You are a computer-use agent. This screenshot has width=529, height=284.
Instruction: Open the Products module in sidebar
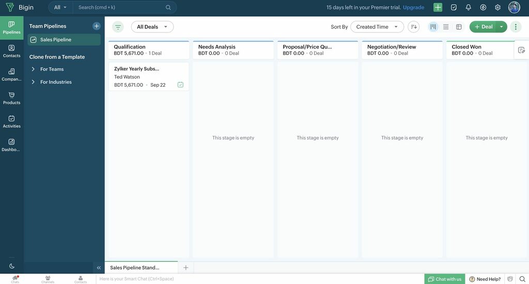coord(11,98)
